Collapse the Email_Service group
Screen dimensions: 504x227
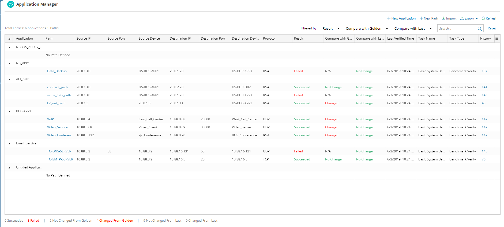tap(9, 144)
